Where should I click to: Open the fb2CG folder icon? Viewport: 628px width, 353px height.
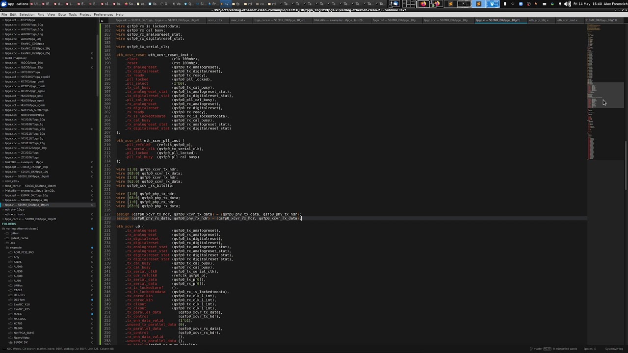(x=11, y=314)
